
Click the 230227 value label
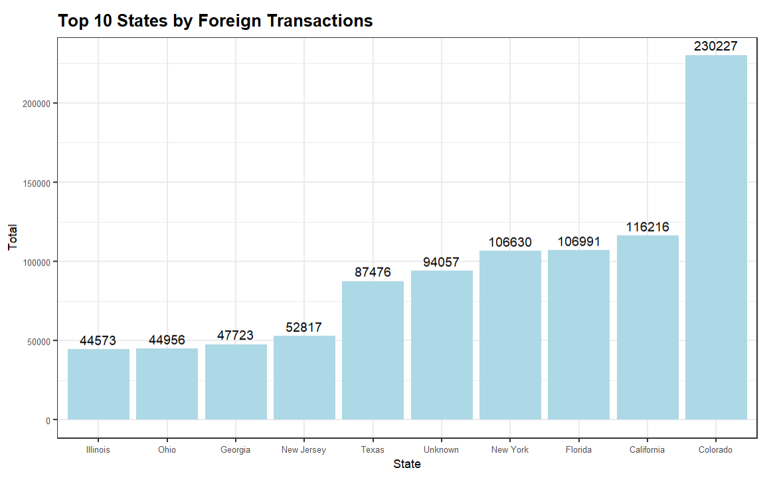point(716,46)
